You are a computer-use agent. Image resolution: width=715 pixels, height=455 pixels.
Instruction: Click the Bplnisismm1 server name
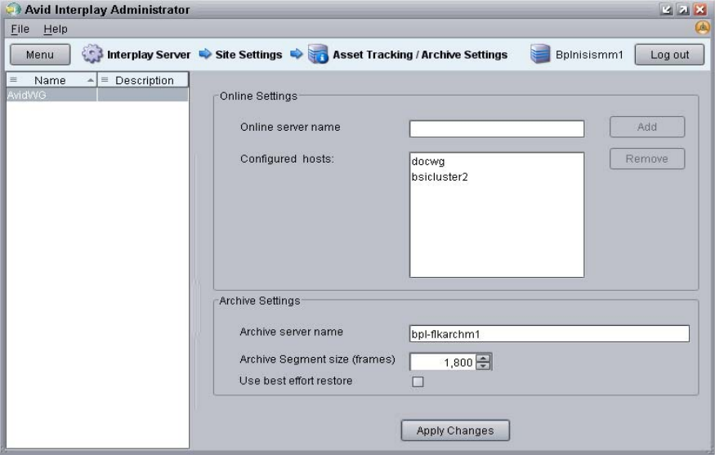tap(589, 55)
